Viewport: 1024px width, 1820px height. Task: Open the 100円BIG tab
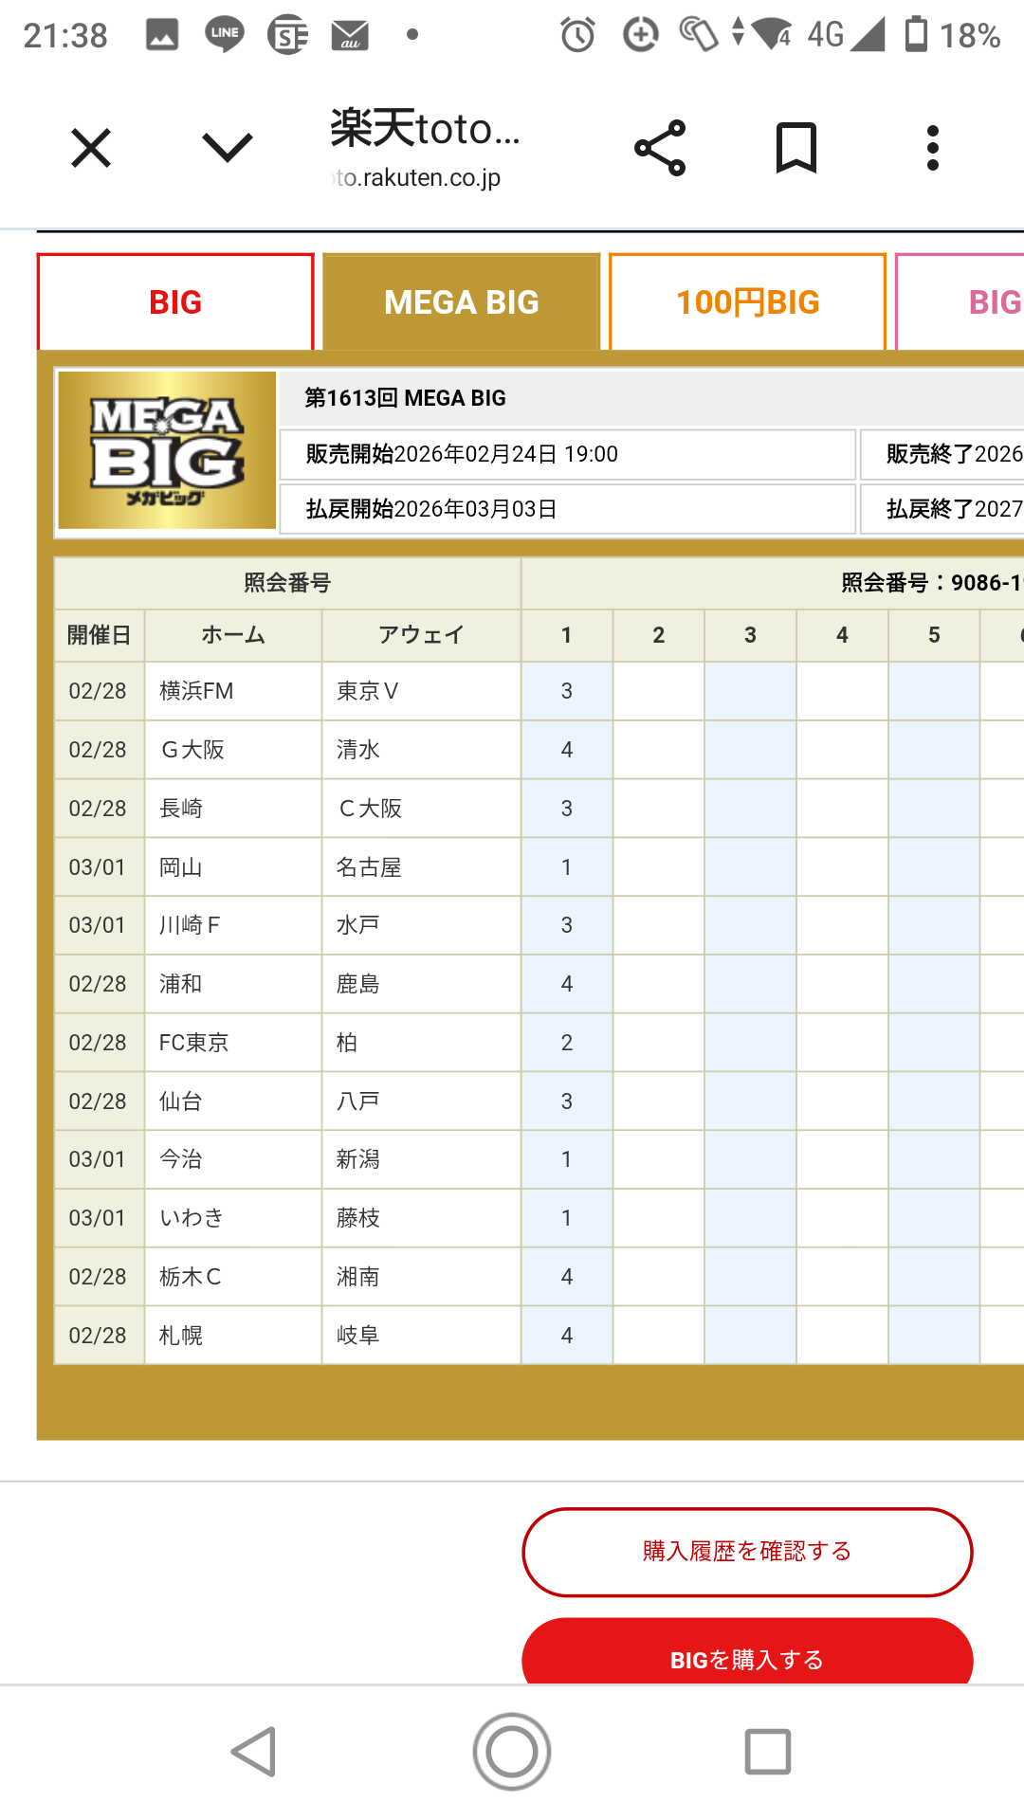747,302
